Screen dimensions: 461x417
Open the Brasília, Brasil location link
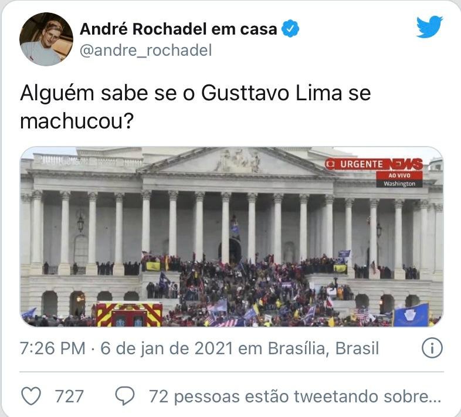pos(323,348)
